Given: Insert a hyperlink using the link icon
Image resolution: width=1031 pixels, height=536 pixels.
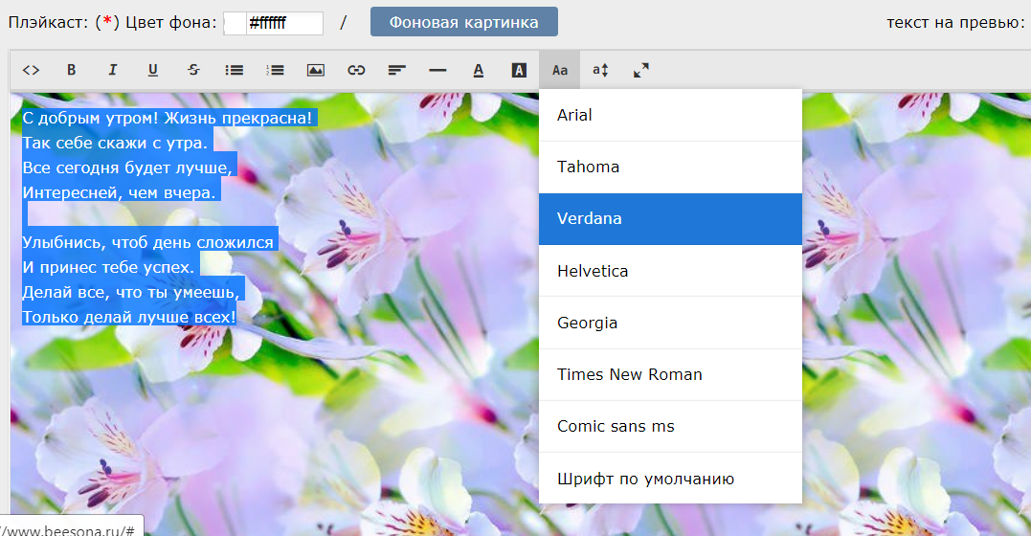Looking at the screenshot, I should coord(356,70).
